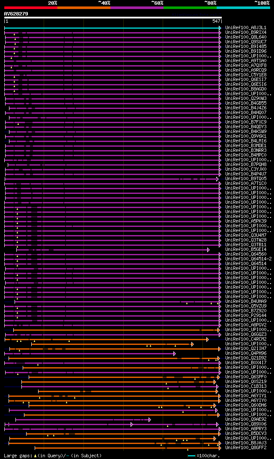Screen dimensions: 274x459
Task: Click the UniRef100_B4UHA9 hit name
Action: pos(246,302)
